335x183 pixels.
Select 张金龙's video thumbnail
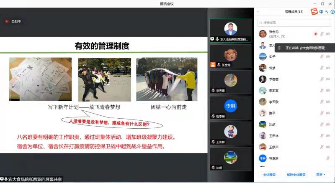[231, 56]
